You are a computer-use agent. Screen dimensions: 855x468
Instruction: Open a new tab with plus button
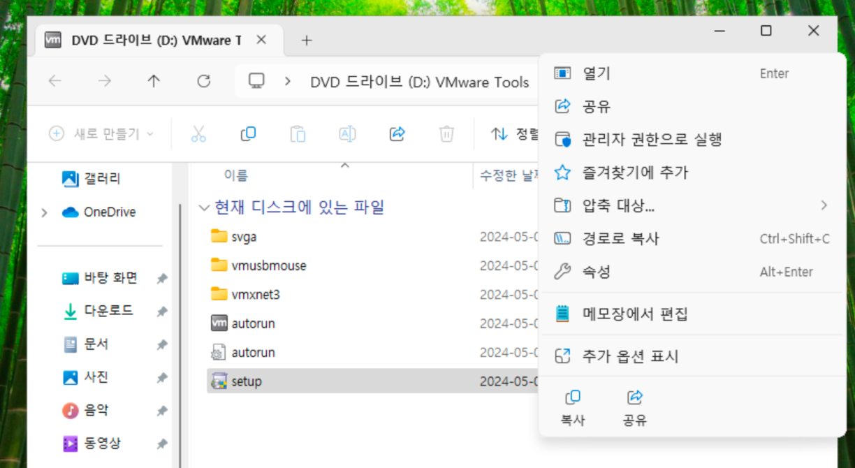pos(306,40)
